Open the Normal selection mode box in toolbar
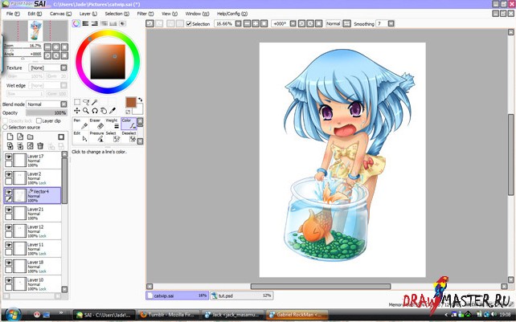The width and height of the screenshot is (516, 322). click(333, 23)
